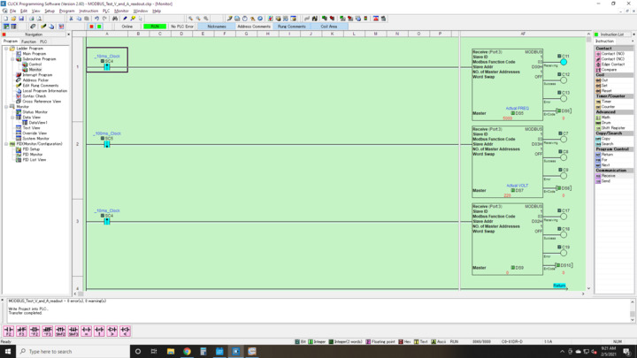Click the less-than compare contact icon
This screenshot has height=358, width=637.
125,331
